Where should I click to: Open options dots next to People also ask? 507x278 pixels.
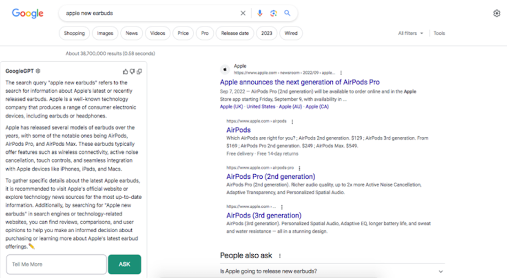[x=280, y=256]
